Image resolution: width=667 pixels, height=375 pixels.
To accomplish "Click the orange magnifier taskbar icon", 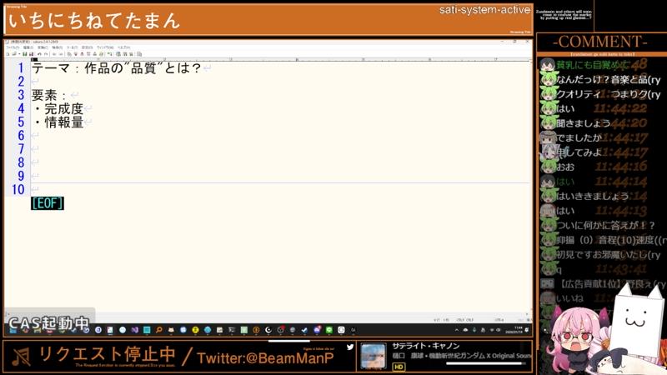I will pos(158,330).
